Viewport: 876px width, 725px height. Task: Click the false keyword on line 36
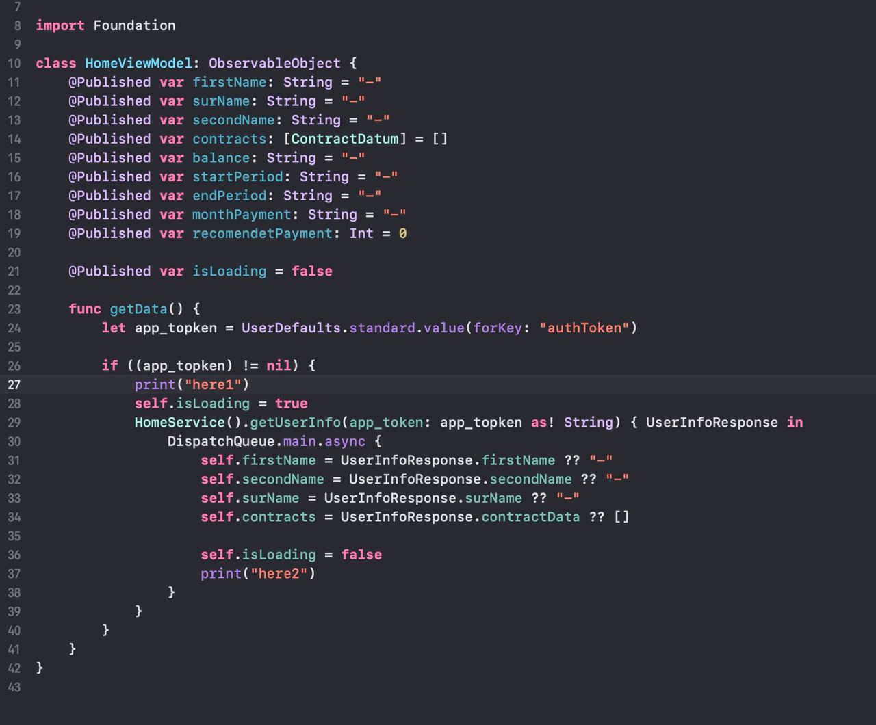[361, 555]
